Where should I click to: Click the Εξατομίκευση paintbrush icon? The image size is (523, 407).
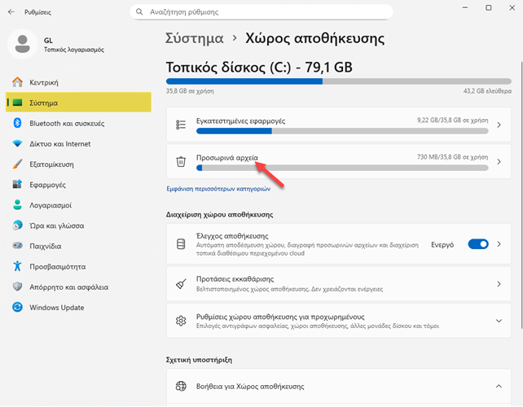click(17, 164)
